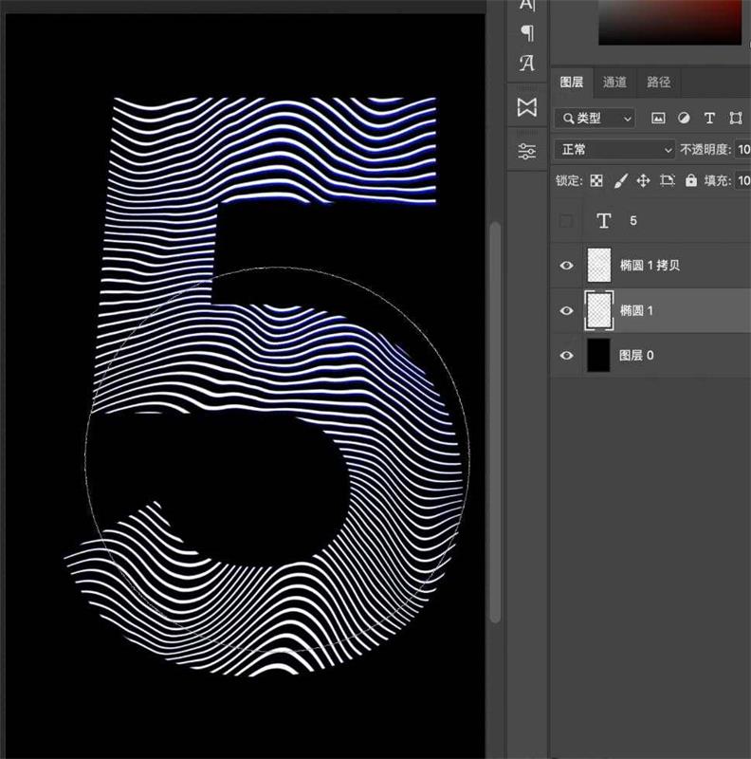Switch to the 路径 tab

coord(659,82)
